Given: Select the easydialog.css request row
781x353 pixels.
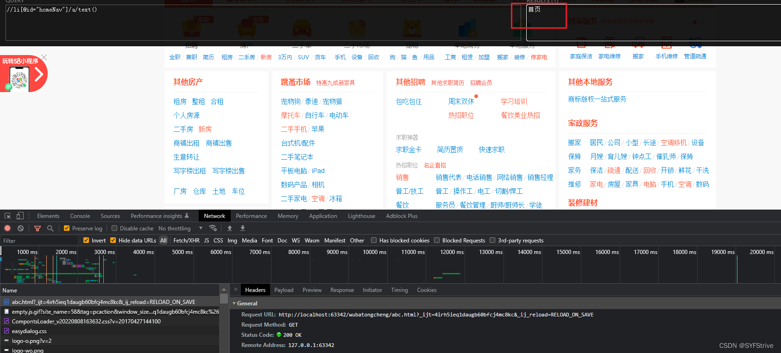Looking at the screenshot, I should (x=110, y=331).
